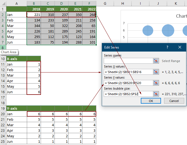Click cell with value 350 in 2021 column
Image resolution: width=187 pixels, height=145 pixels.
(75, 15)
